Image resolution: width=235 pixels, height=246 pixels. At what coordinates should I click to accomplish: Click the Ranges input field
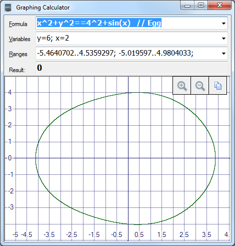point(128,53)
